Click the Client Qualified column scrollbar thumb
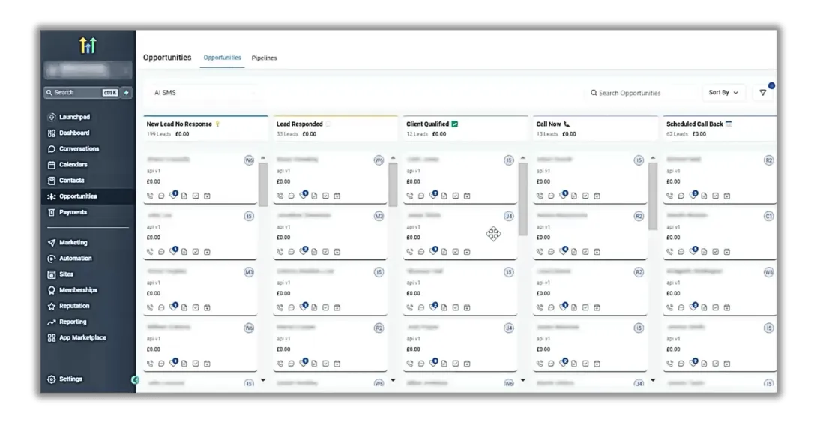Viewport: 820px width, 422px height. point(523,199)
